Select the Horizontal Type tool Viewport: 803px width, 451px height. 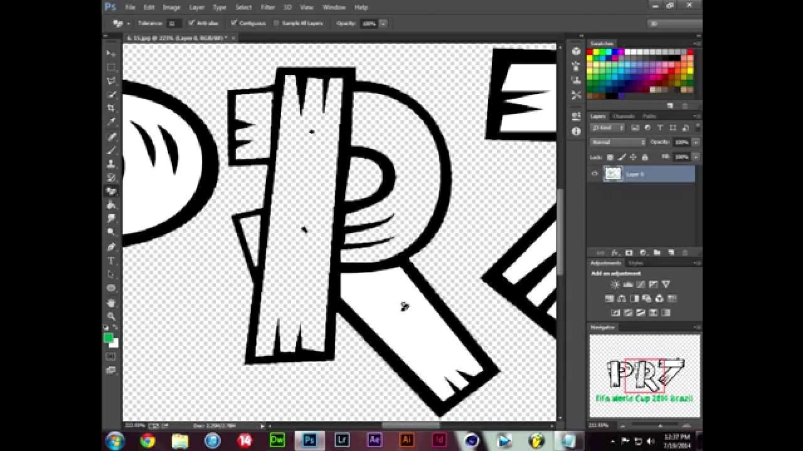[111, 261]
